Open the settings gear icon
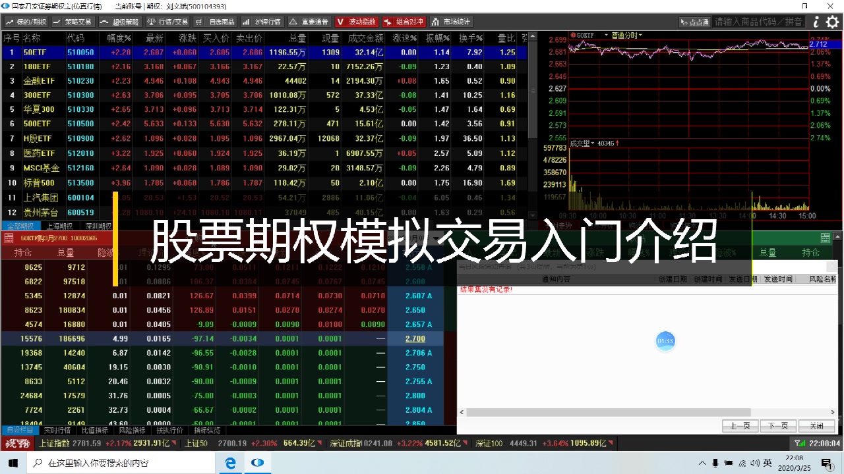This screenshot has width=844, height=474. [x=833, y=22]
